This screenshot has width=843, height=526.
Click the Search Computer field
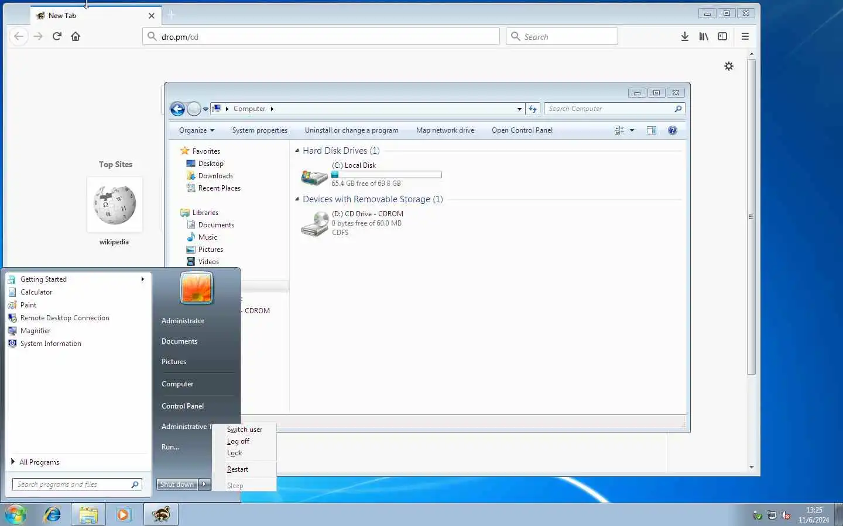point(614,109)
